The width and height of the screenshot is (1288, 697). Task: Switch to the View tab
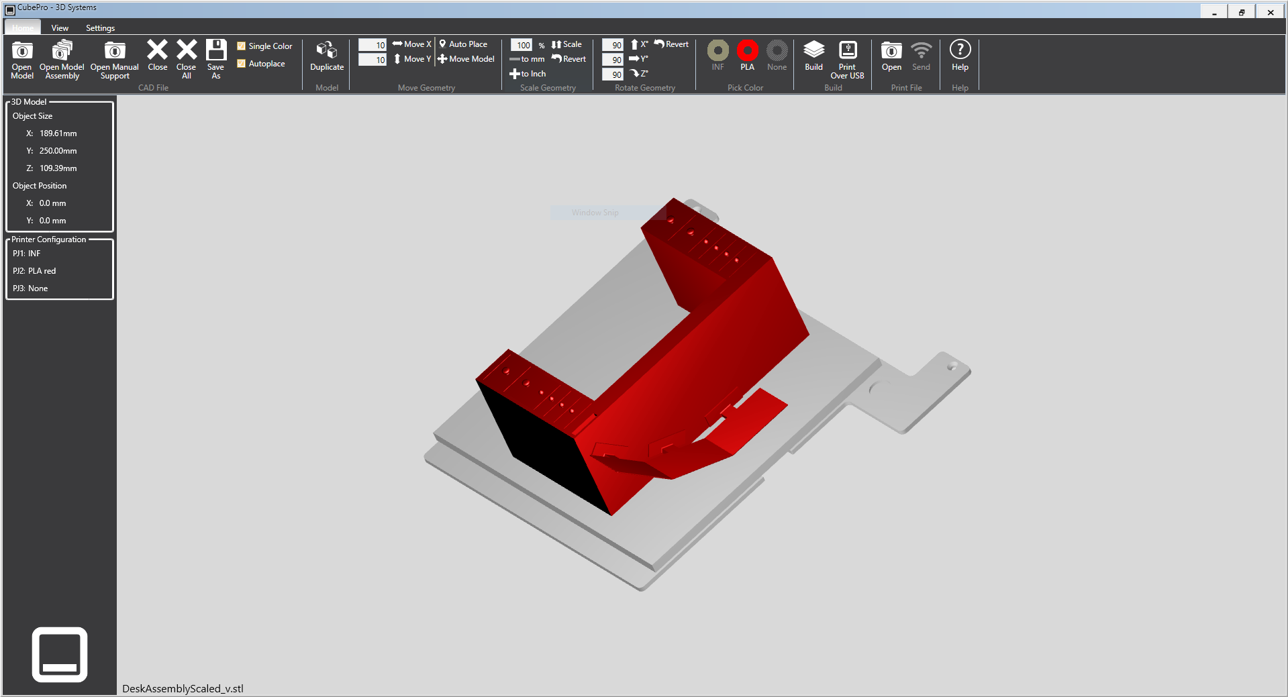coord(60,28)
